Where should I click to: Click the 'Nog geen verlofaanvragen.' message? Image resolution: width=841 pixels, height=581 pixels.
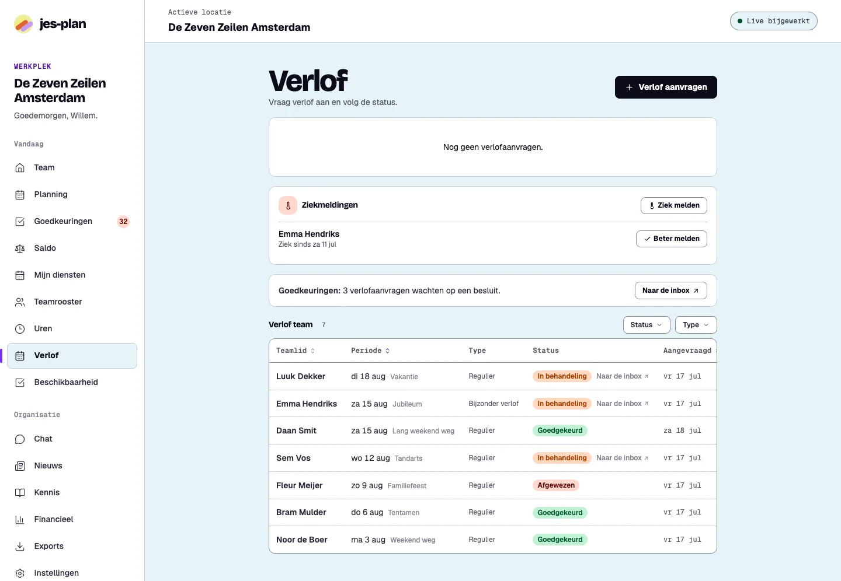coord(493,147)
